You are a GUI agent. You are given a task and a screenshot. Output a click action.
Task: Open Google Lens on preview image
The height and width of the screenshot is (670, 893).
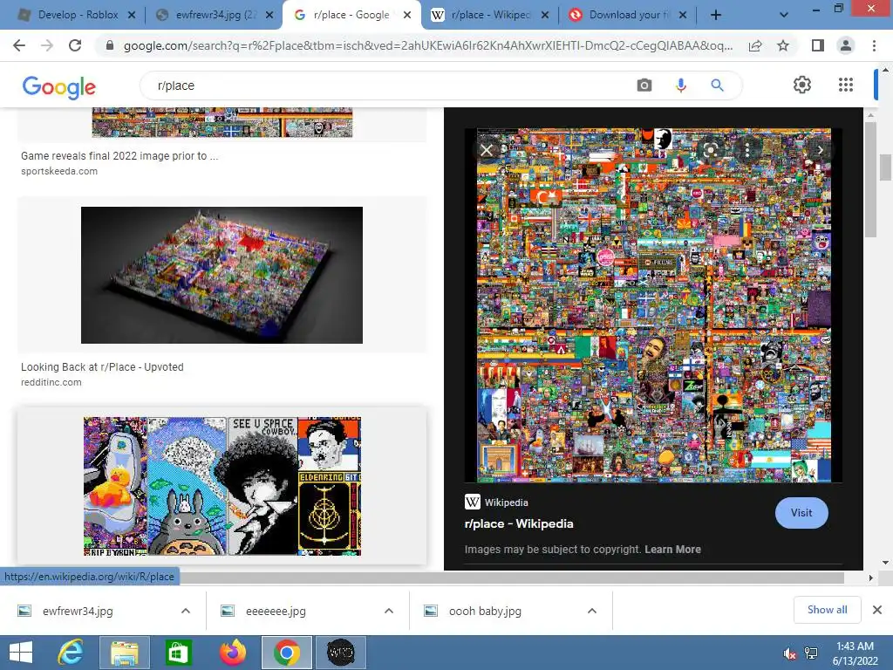tap(710, 150)
